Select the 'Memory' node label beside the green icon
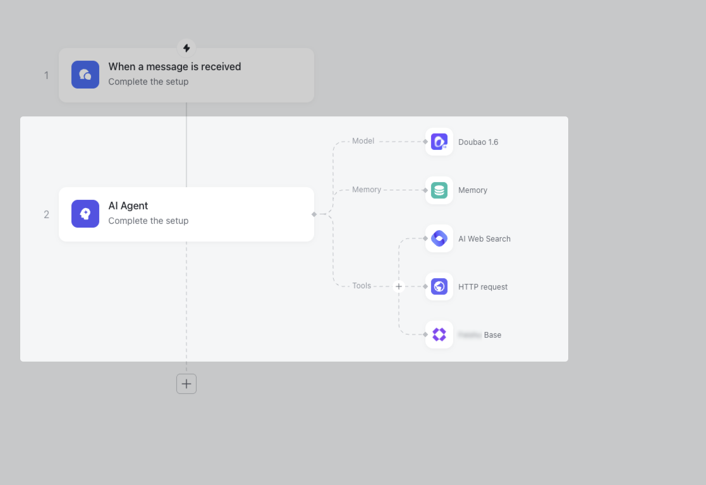The width and height of the screenshot is (706, 485). click(473, 190)
